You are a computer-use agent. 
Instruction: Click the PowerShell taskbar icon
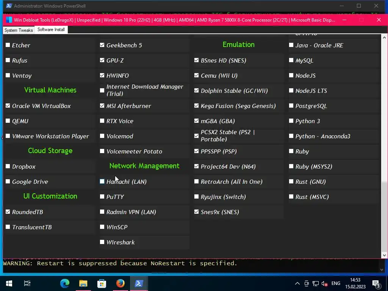click(139, 283)
